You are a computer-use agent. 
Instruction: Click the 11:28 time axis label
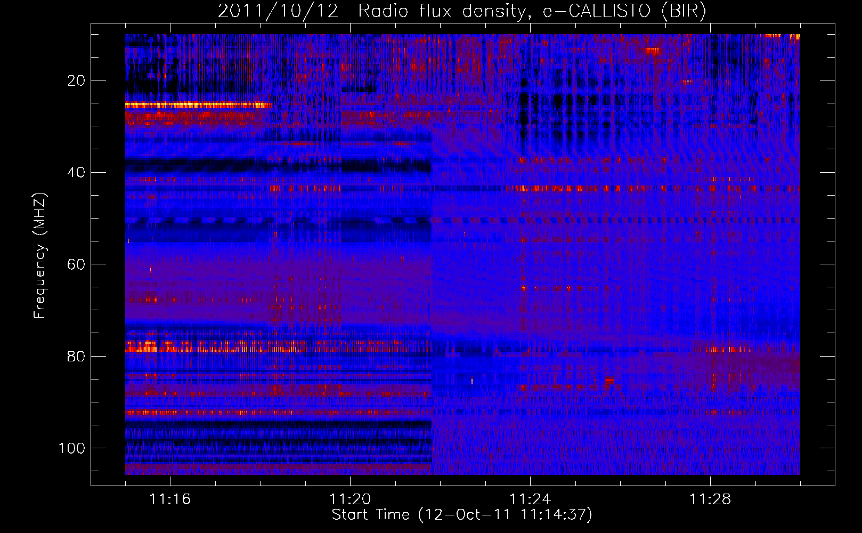[710, 499]
